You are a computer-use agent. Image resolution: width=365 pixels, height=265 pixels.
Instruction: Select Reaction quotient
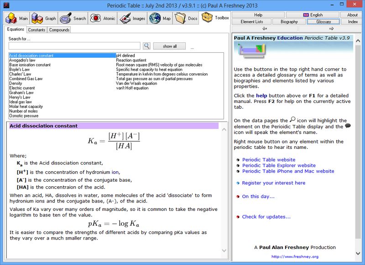coord(131,60)
